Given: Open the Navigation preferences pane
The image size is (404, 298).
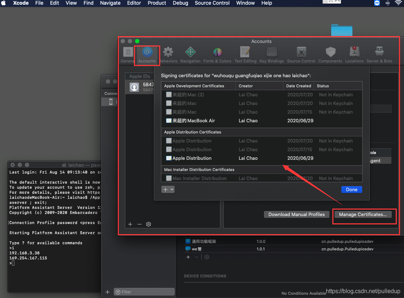Looking at the screenshot, I should tap(190, 55).
